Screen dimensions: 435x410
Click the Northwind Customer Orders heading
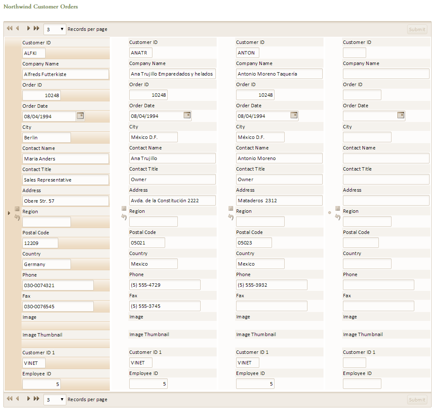(41, 6)
